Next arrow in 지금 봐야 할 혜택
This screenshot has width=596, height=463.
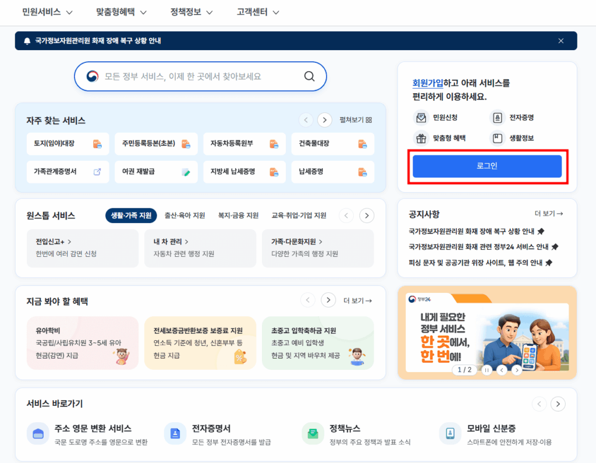(x=328, y=300)
